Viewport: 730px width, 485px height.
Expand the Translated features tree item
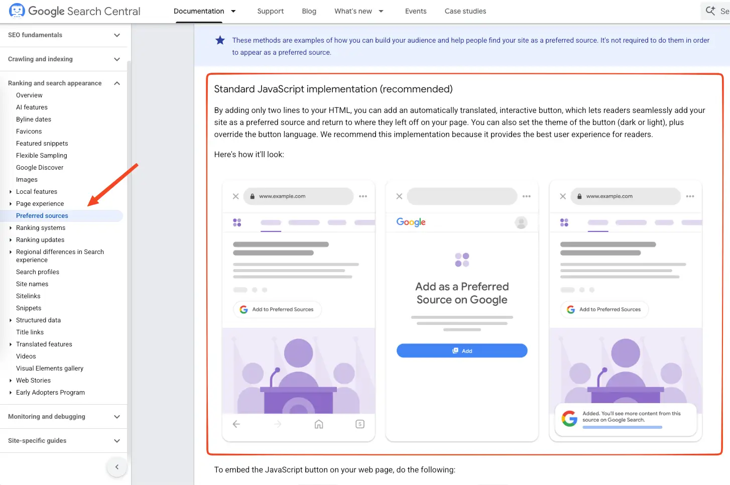point(11,344)
